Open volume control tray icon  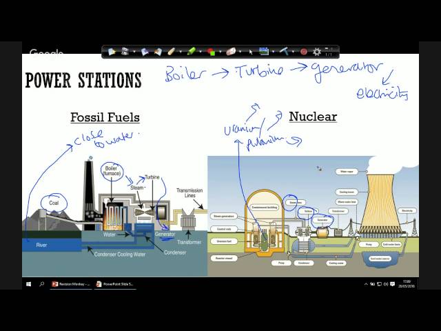(x=386, y=284)
